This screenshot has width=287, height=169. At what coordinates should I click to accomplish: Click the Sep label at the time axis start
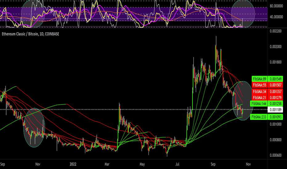pyautogui.click(x=2, y=164)
